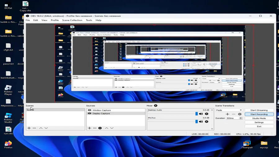Click the Mixer panel down arrow
Image resolution: width=279 pixels, height=157 pixels.
(x=212, y=129)
